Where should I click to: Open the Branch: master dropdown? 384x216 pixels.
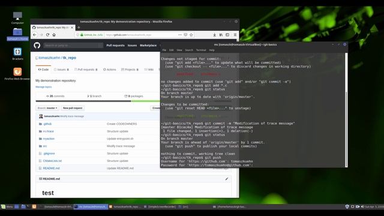click(47, 108)
